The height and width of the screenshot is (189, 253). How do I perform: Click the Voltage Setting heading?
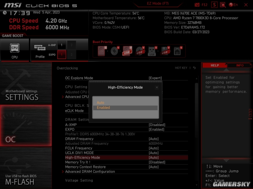pos(79,180)
